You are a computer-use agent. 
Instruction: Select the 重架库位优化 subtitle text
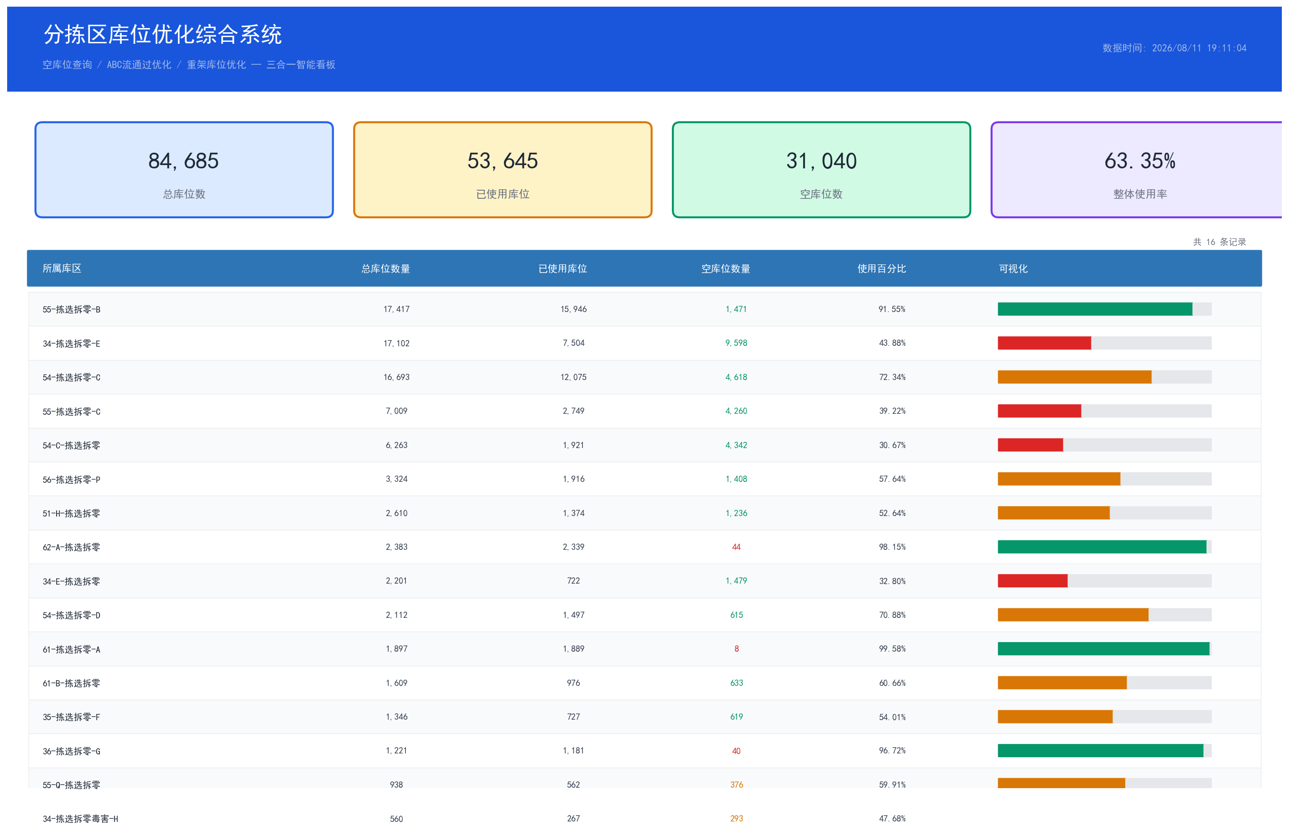[x=216, y=65]
